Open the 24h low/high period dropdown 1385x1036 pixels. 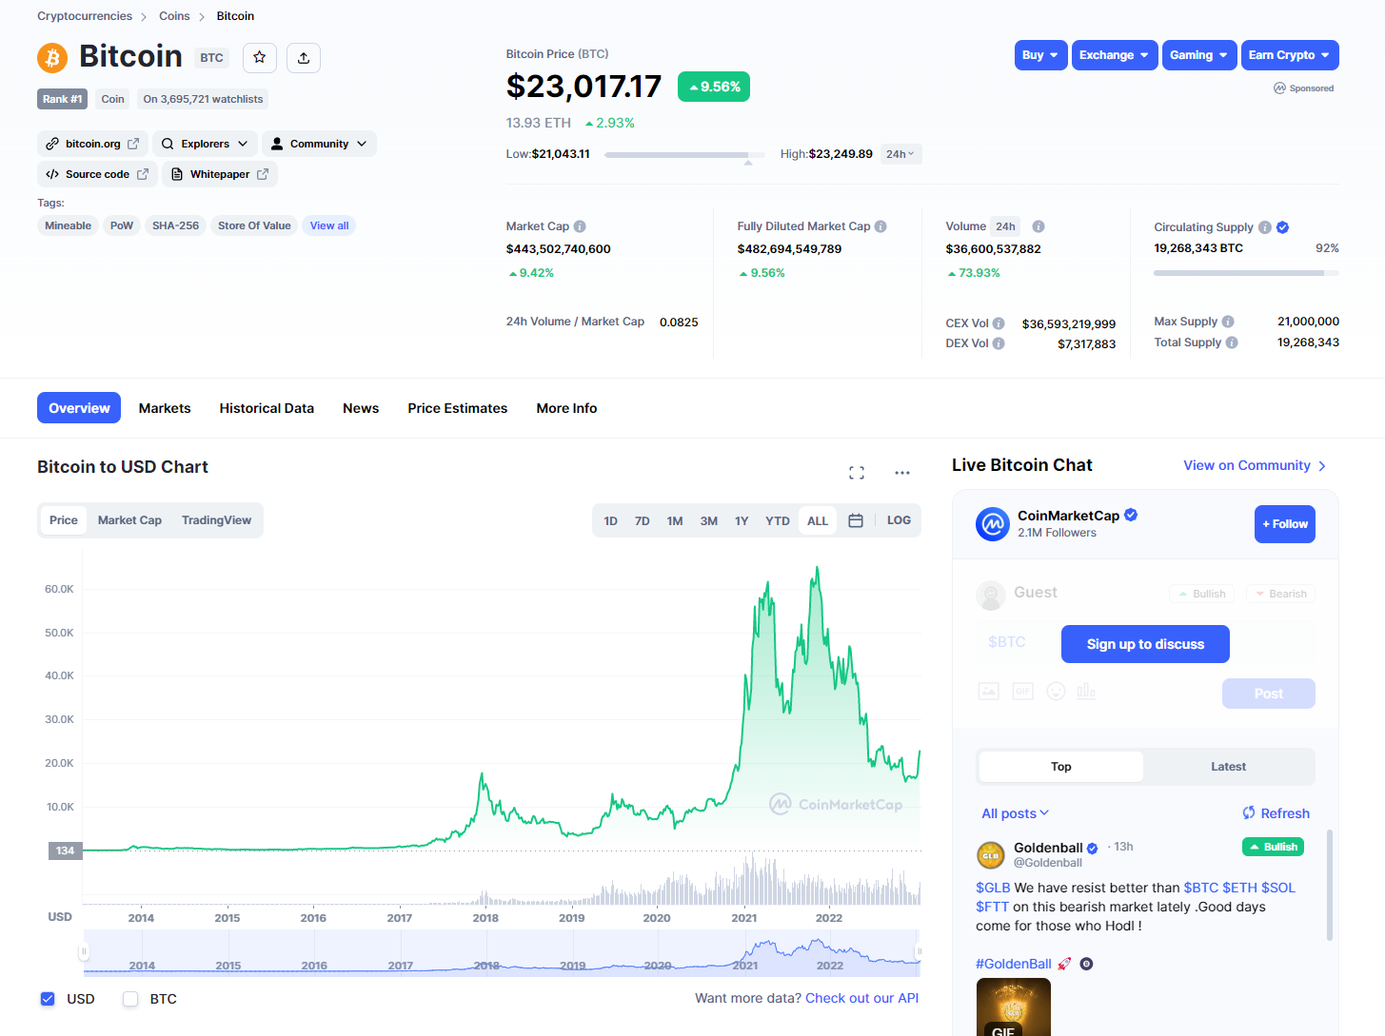pyautogui.click(x=900, y=154)
